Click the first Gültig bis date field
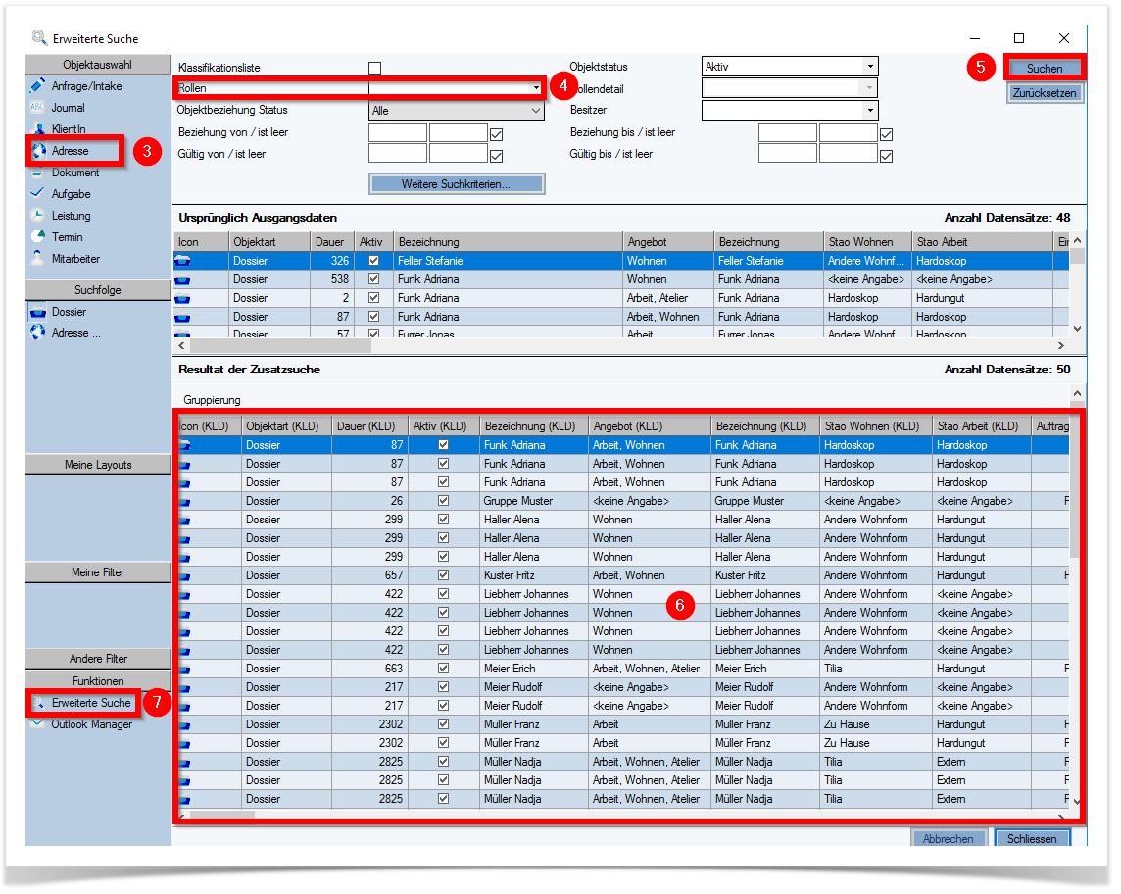 (x=787, y=155)
